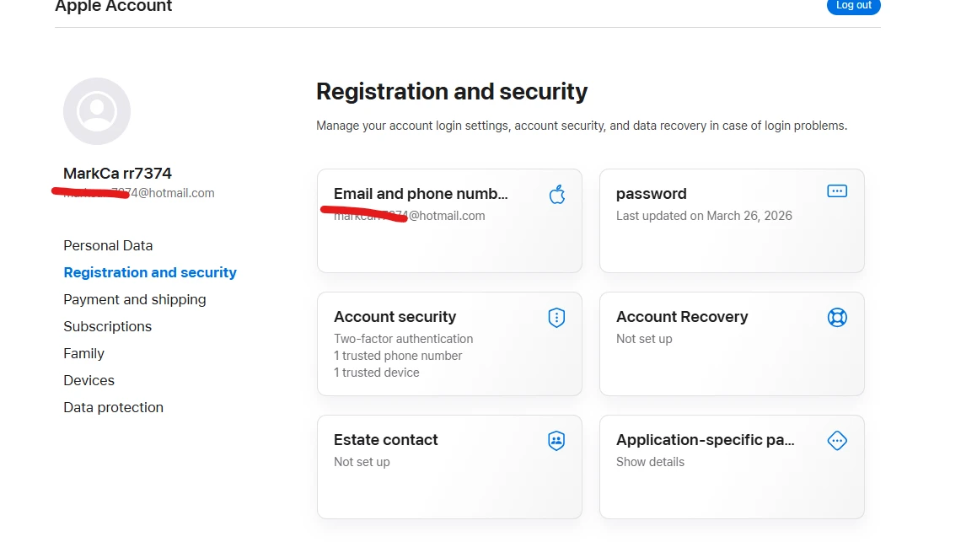
Task: Click the Account Recovery lifebuoy icon
Action: [837, 317]
